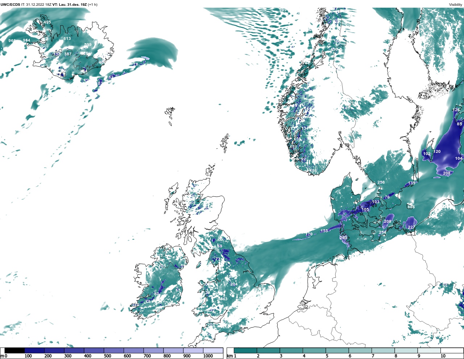Click the '65' value in eastern Ireland

click(178, 290)
